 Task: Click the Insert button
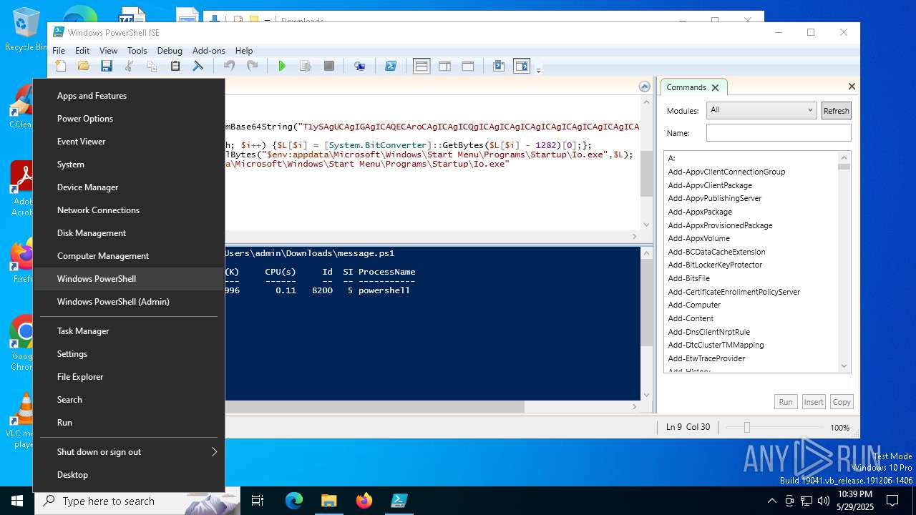point(814,402)
